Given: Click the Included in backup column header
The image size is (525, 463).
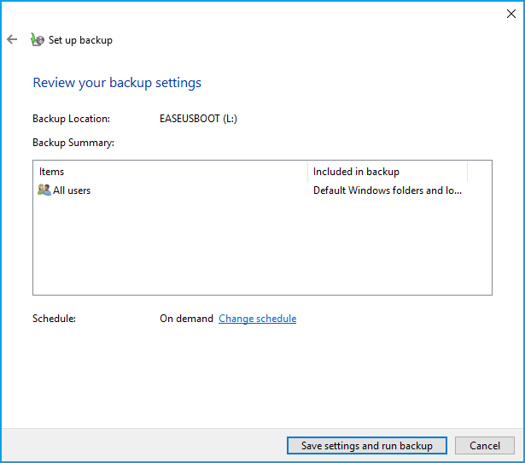Looking at the screenshot, I should (388, 172).
